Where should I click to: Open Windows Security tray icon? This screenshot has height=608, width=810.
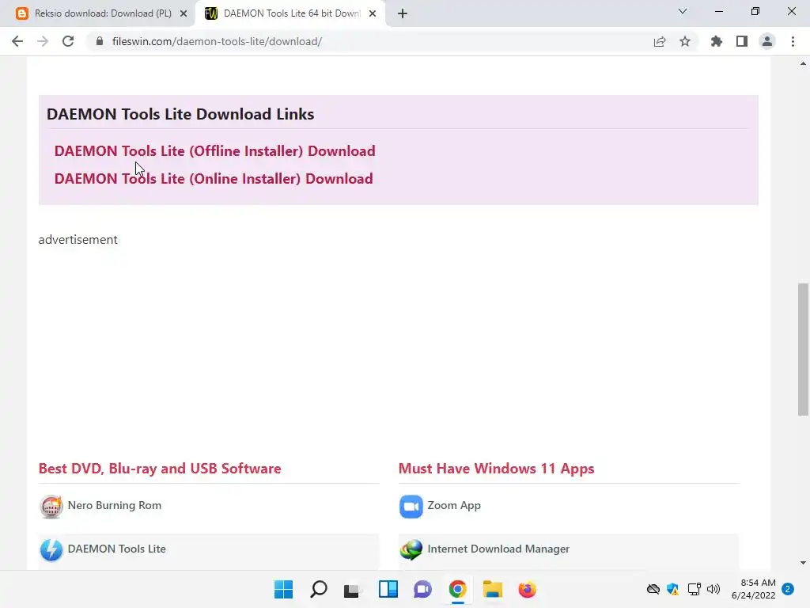click(672, 589)
